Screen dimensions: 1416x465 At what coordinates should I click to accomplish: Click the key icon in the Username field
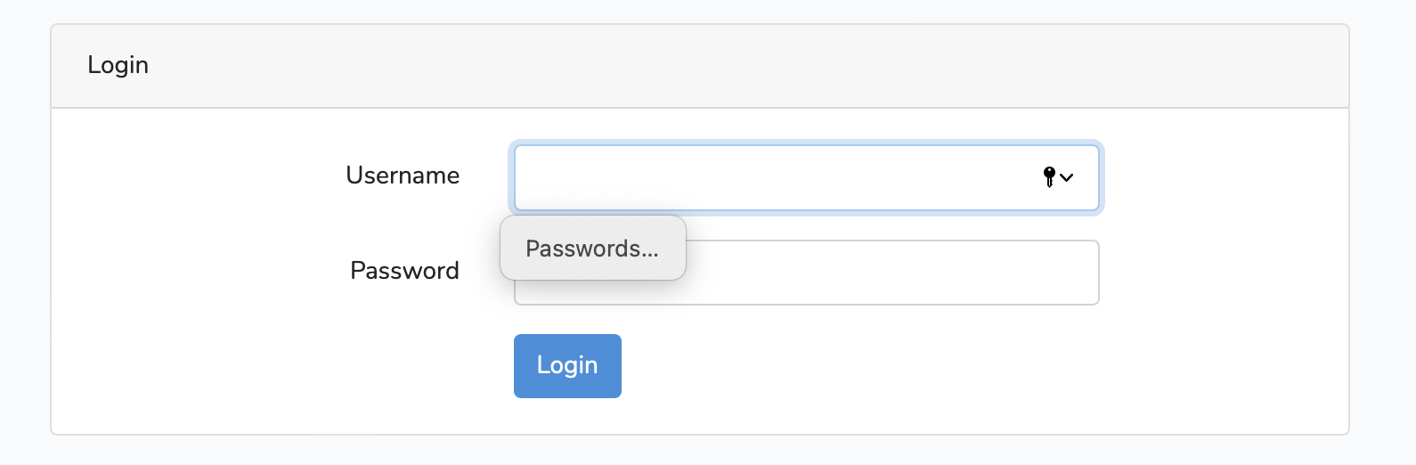pyautogui.click(x=1049, y=176)
